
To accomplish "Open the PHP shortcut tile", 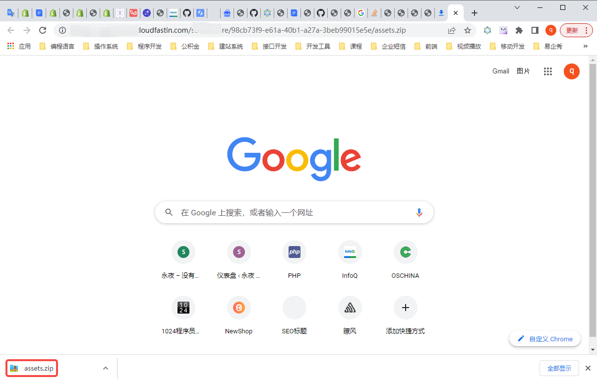I will click(295, 261).
